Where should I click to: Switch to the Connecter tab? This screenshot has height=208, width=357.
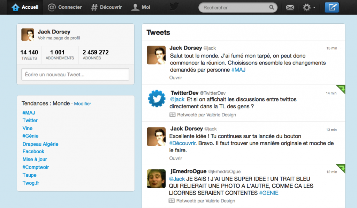[64, 7]
